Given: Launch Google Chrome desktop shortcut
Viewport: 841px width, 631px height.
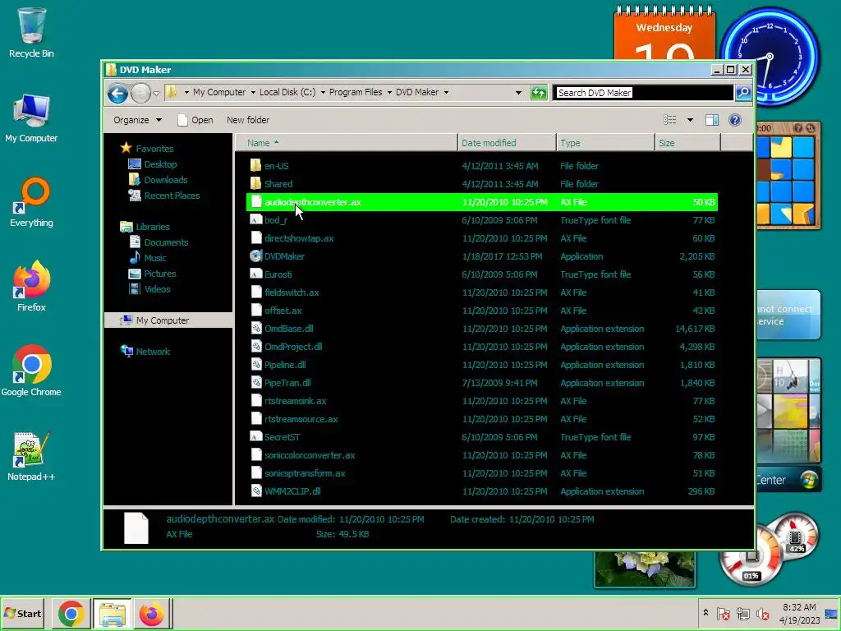Looking at the screenshot, I should 31,371.
